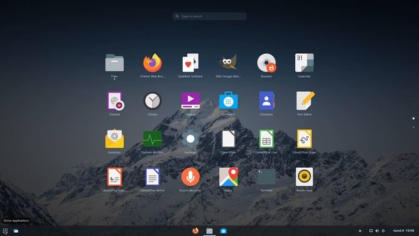Click the blue icon beside Show Applications button

tap(16, 231)
